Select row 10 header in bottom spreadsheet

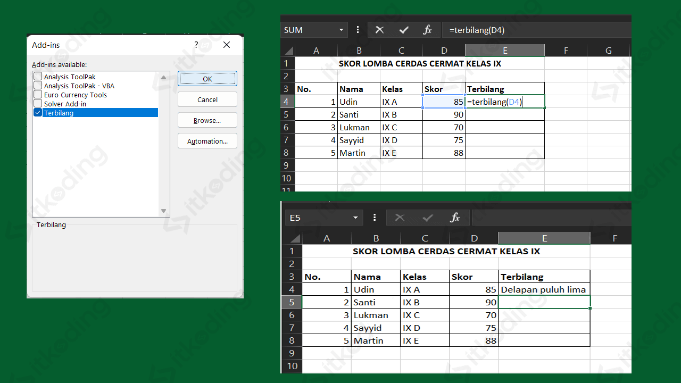click(292, 366)
